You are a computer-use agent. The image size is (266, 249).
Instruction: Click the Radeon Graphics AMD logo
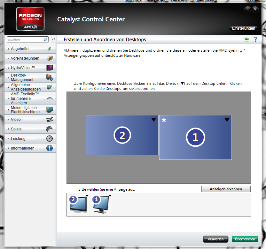[x=30, y=19]
